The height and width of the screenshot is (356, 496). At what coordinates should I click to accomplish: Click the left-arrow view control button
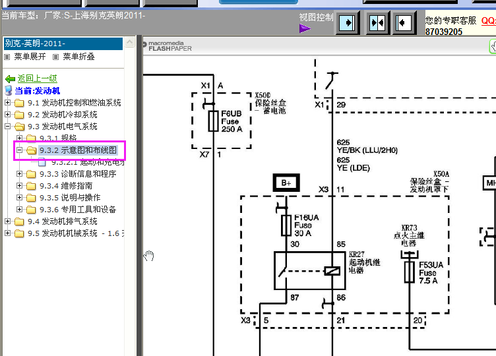[403, 23]
